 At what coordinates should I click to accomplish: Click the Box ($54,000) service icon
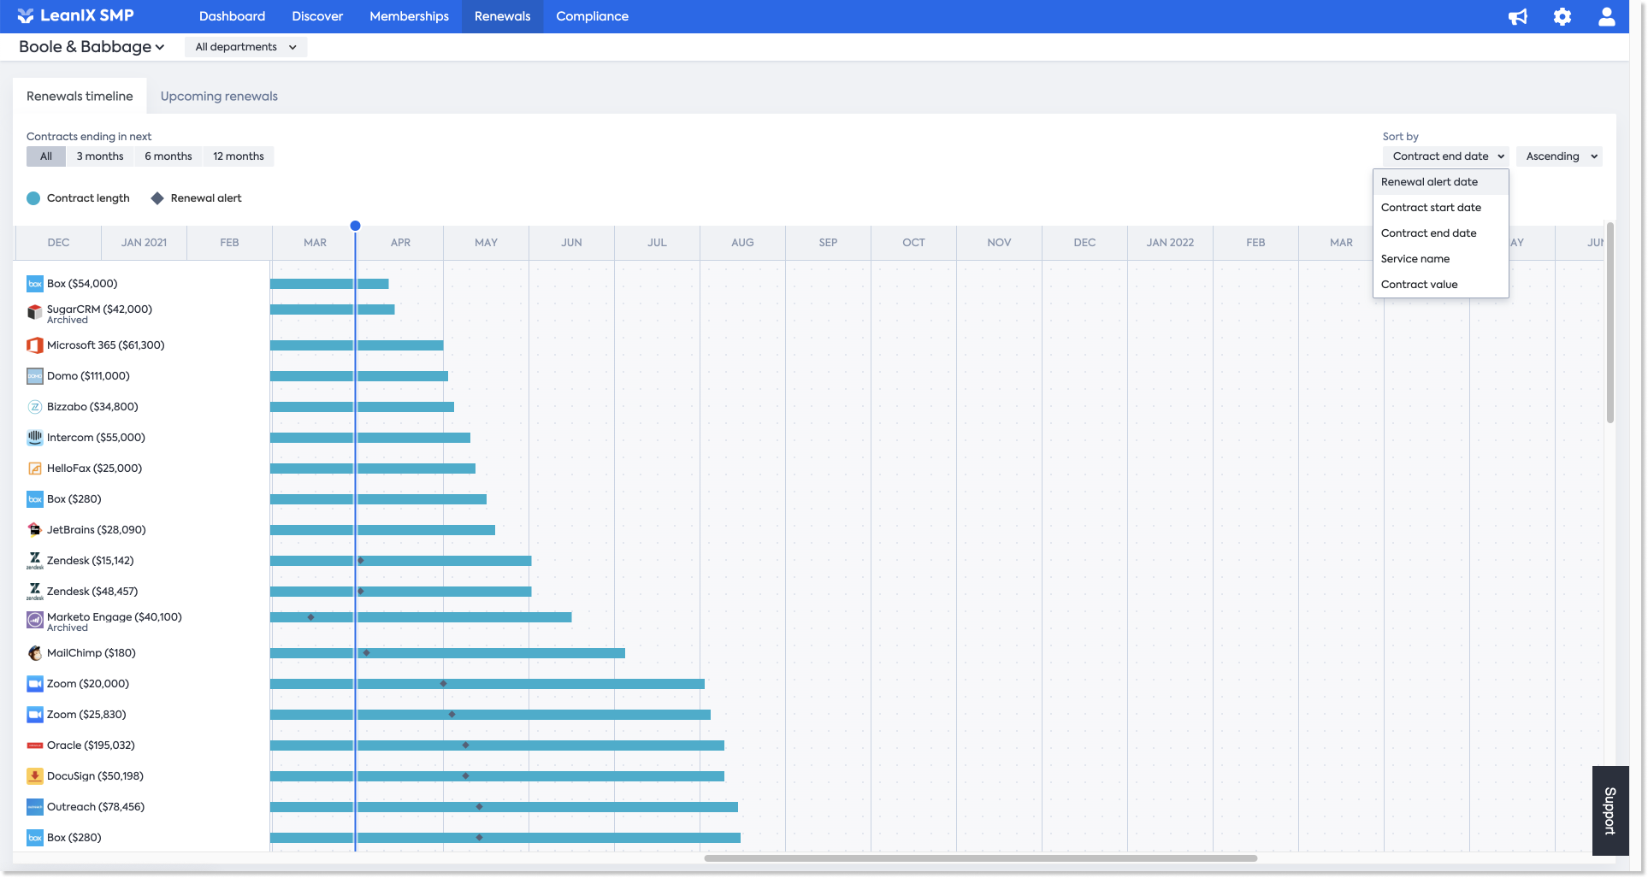pos(35,284)
